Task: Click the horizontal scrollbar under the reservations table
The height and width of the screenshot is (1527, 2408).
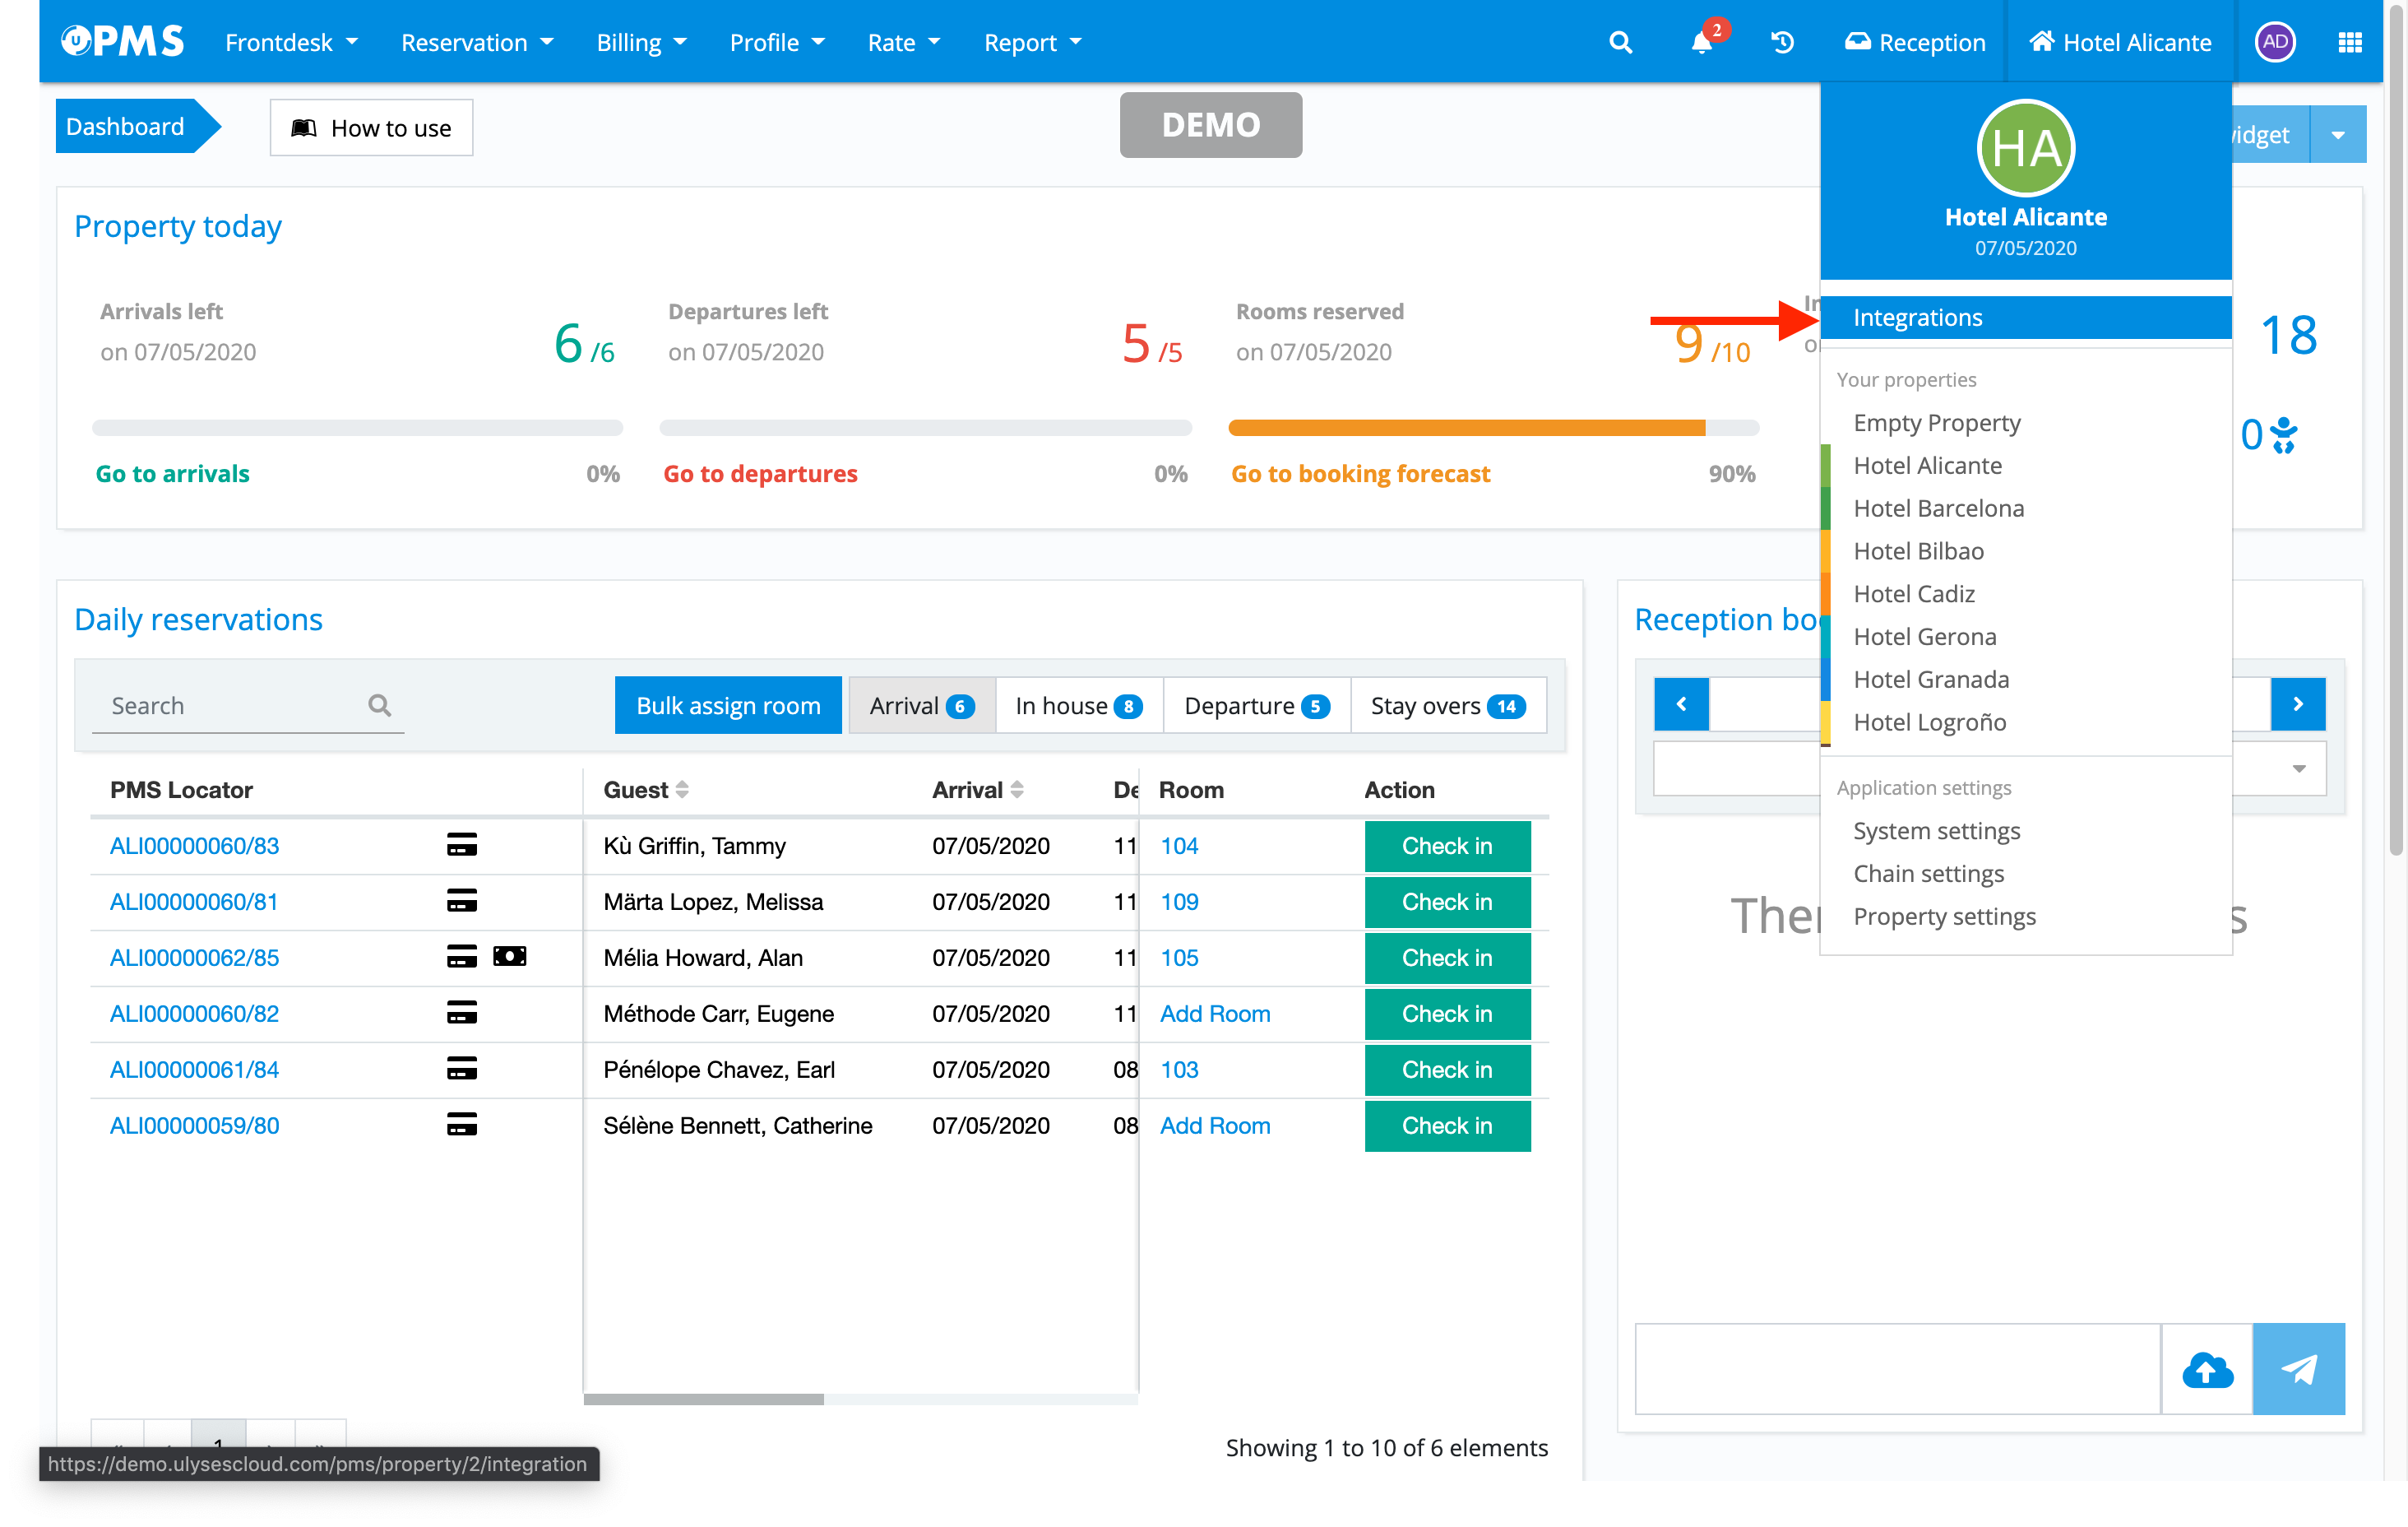Action: (x=703, y=1399)
